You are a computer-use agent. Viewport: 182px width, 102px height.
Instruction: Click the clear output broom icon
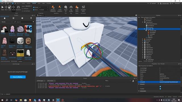[x=133, y=81]
